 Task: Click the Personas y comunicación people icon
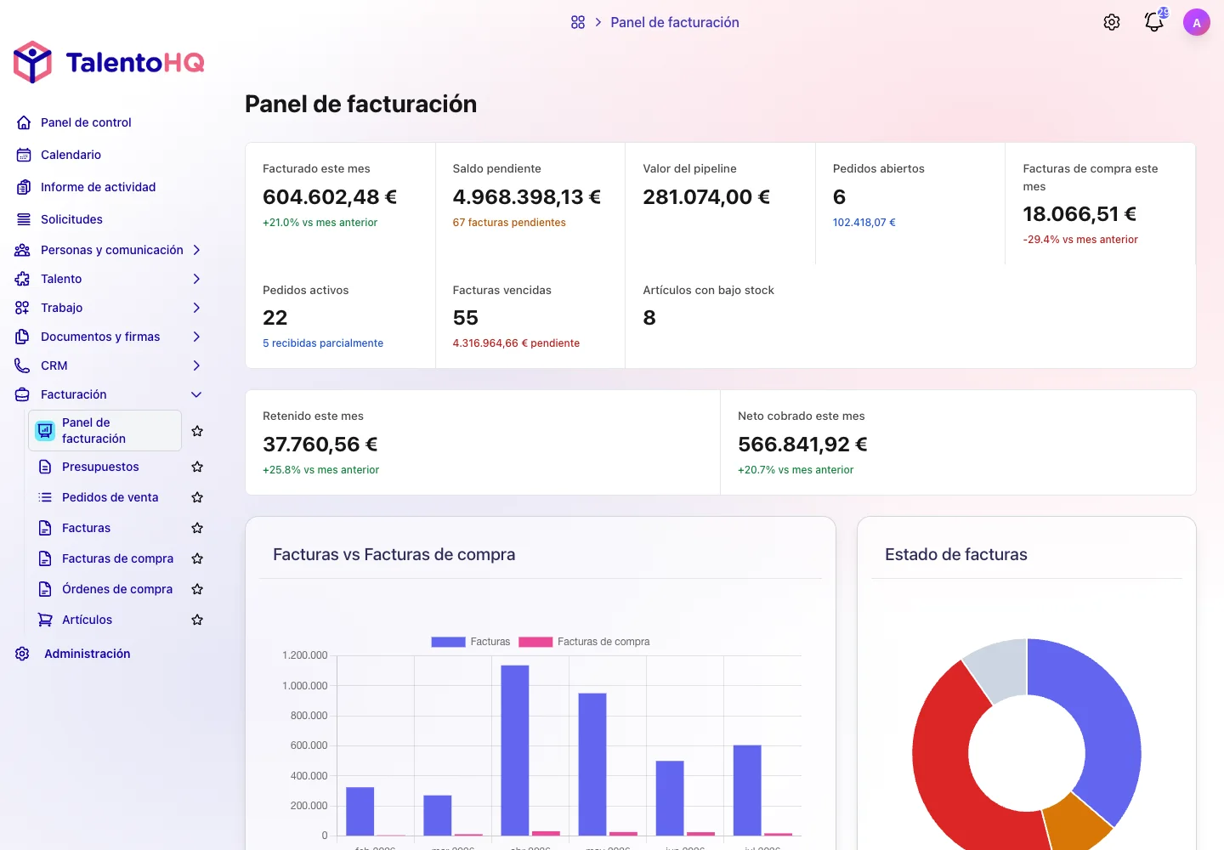[23, 250]
